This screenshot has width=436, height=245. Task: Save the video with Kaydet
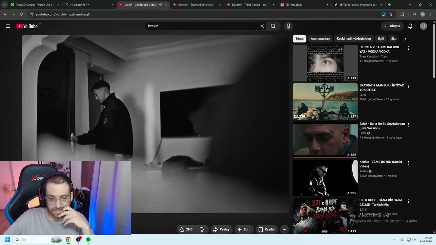266,229
